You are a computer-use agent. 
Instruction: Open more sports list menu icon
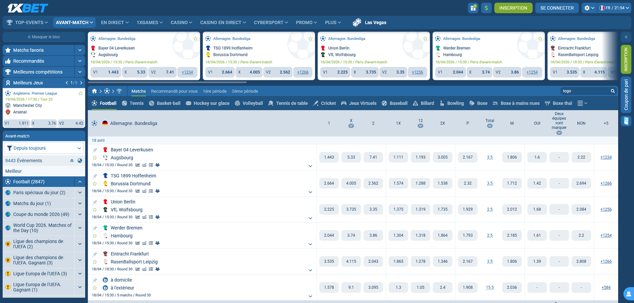tap(582, 103)
